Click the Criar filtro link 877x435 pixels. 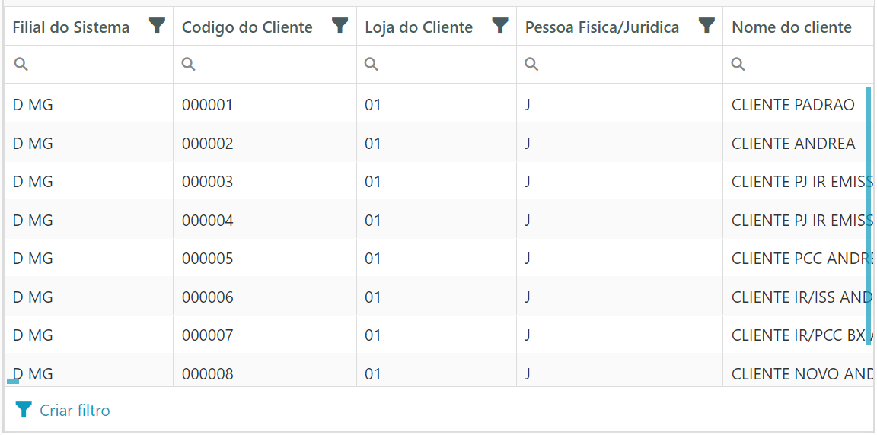click(x=75, y=411)
